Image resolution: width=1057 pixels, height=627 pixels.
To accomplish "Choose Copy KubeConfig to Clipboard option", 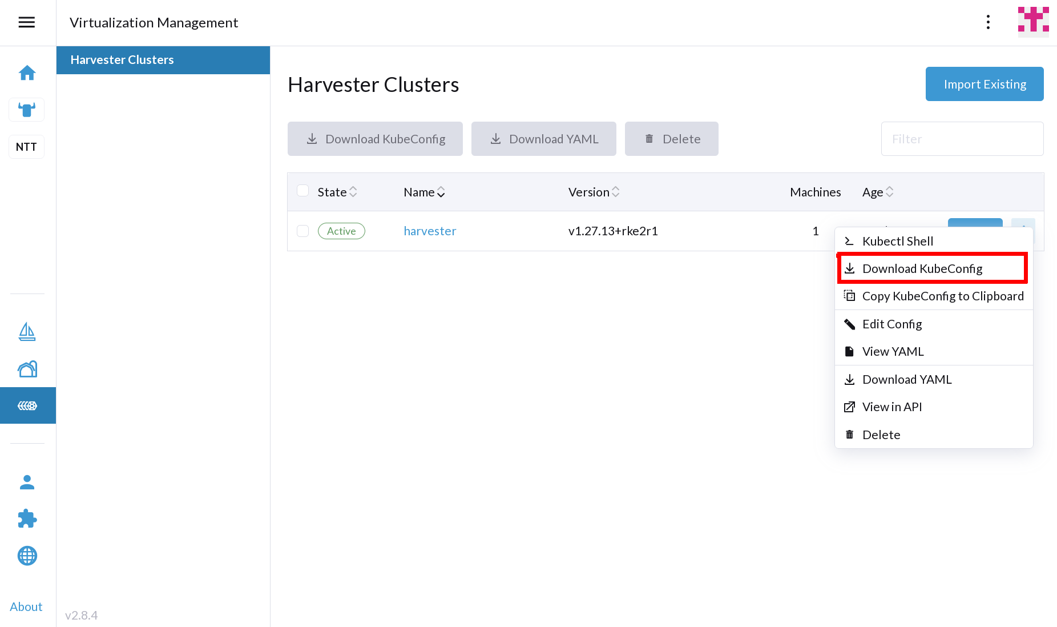I will coord(943,296).
